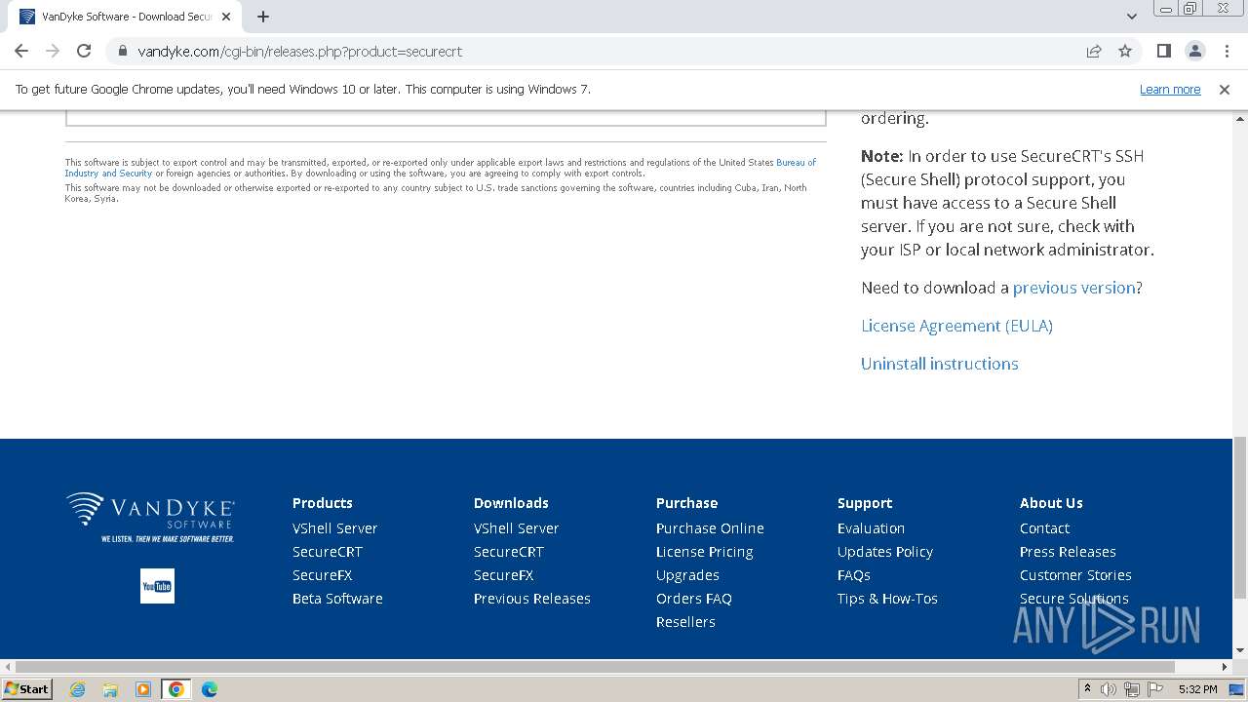The image size is (1248, 702).
Task: Open Learn more about Chrome updates
Action: tap(1170, 90)
